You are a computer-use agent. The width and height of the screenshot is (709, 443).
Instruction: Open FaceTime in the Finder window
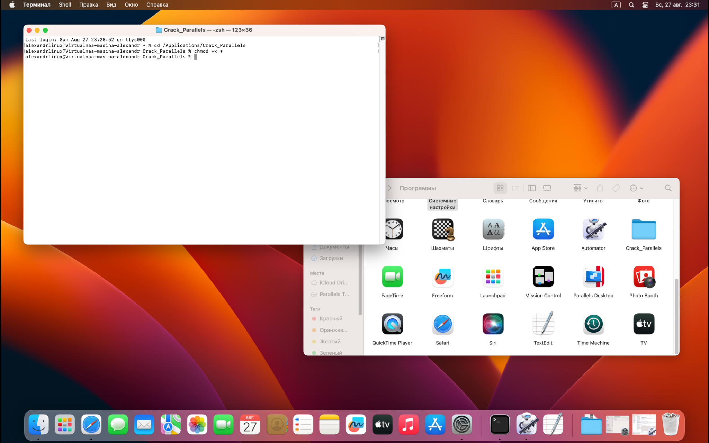tap(392, 277)
